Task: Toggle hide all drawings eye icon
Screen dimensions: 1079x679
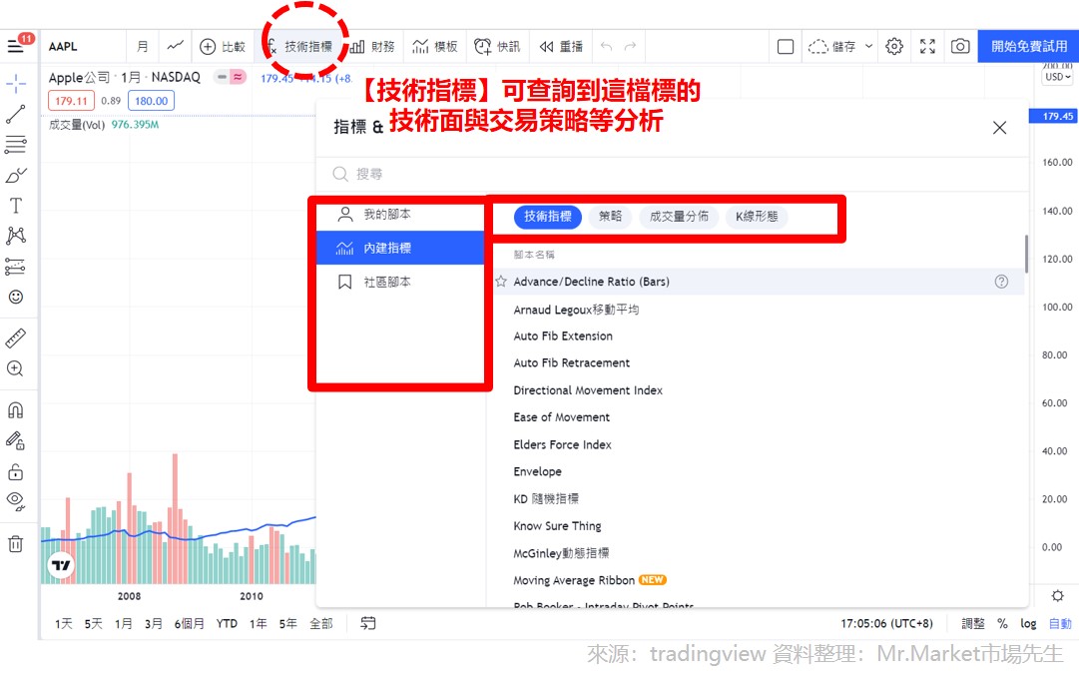Action: click(16, 501)
